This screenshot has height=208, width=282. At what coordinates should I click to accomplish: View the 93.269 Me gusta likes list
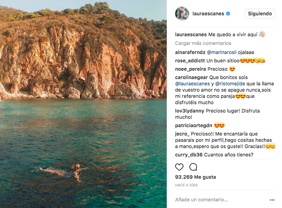[195, 177]
